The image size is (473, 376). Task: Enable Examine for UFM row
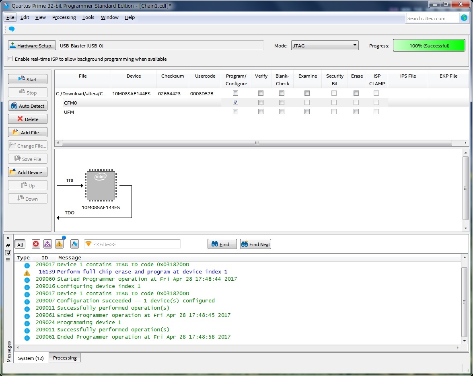pyautogui.click(x=307, y=111)
